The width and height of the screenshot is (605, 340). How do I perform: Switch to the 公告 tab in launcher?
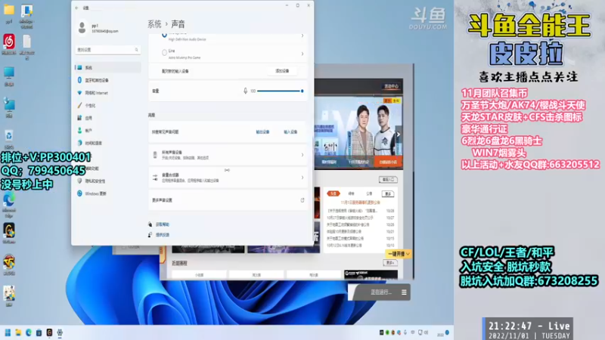(369, 193)
